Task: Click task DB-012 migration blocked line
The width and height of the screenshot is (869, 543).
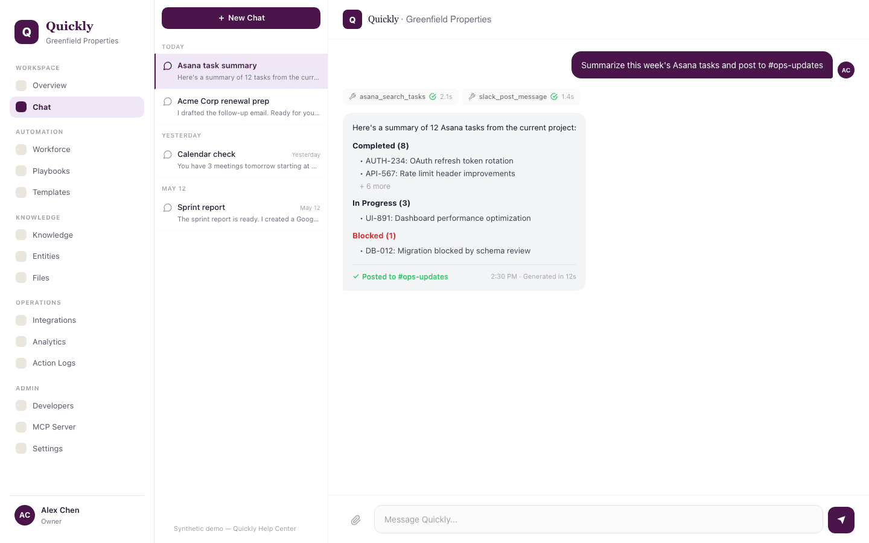Action: pos(445,251)
